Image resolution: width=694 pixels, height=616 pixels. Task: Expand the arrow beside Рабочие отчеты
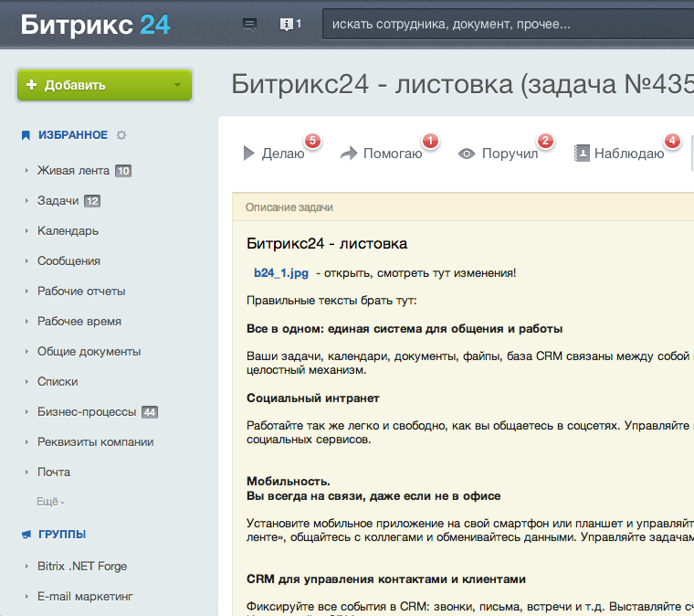[26, 291]
